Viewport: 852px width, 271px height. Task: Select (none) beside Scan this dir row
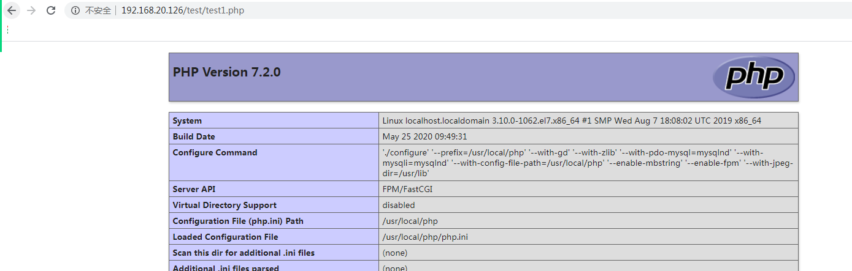[395, 253]
